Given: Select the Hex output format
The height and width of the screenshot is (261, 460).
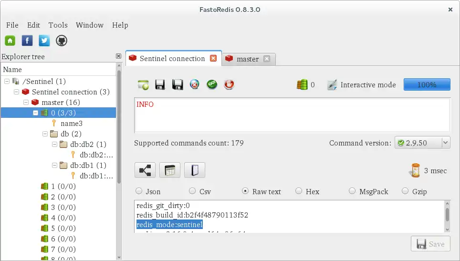Looking at the screenshot, I should (x=299, y=191).
